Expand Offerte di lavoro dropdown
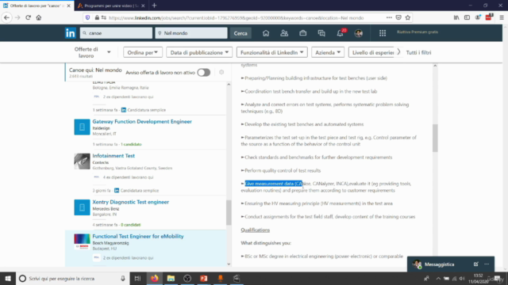Screen dimensions: 508x285 click(92, 52)
